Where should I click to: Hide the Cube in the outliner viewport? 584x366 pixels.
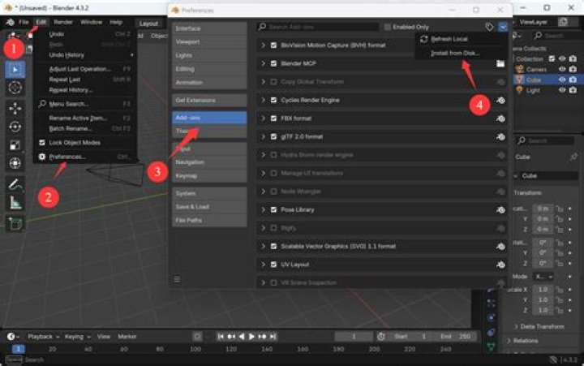pyautogui.click(x=562, y=80)
